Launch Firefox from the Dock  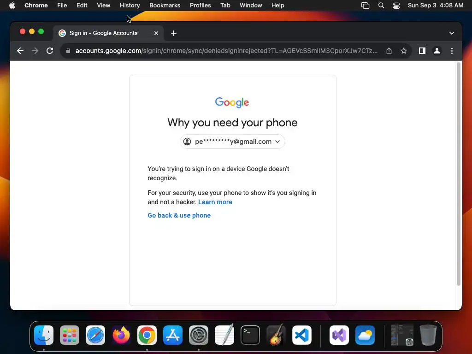coord(121,335)
